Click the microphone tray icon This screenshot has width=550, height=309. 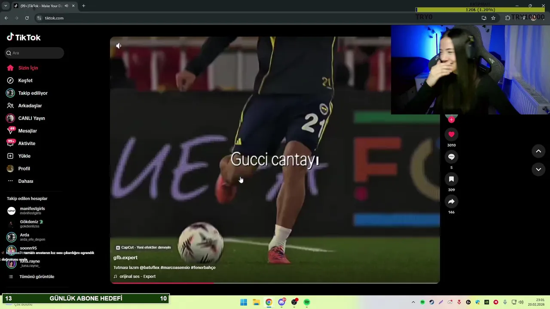coord(505,302)
